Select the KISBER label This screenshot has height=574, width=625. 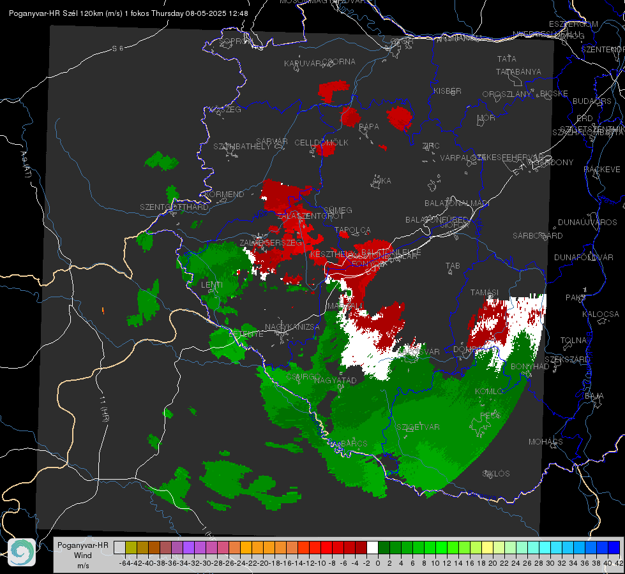(x=448, y=91)
